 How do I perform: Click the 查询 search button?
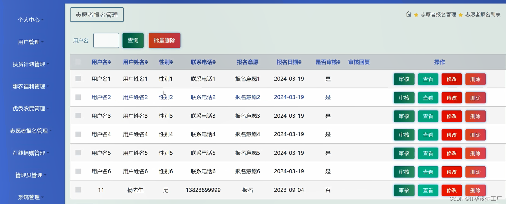[x=133, y=41]
